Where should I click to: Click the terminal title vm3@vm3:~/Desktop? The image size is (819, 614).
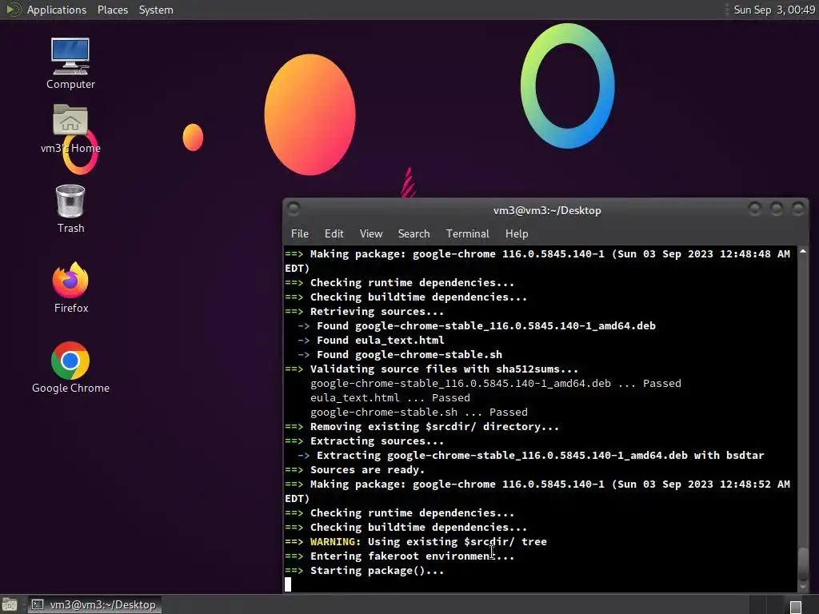547,210
